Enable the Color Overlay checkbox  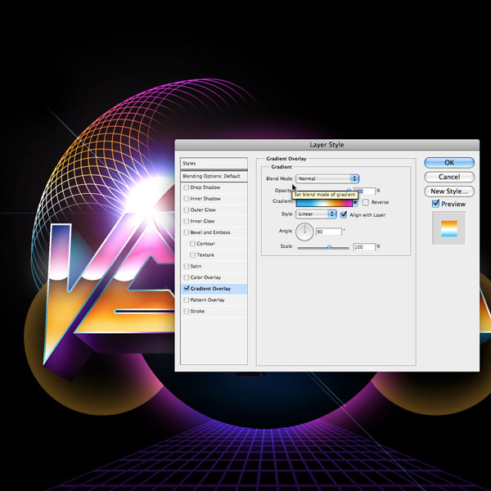(x=187, y=277)
